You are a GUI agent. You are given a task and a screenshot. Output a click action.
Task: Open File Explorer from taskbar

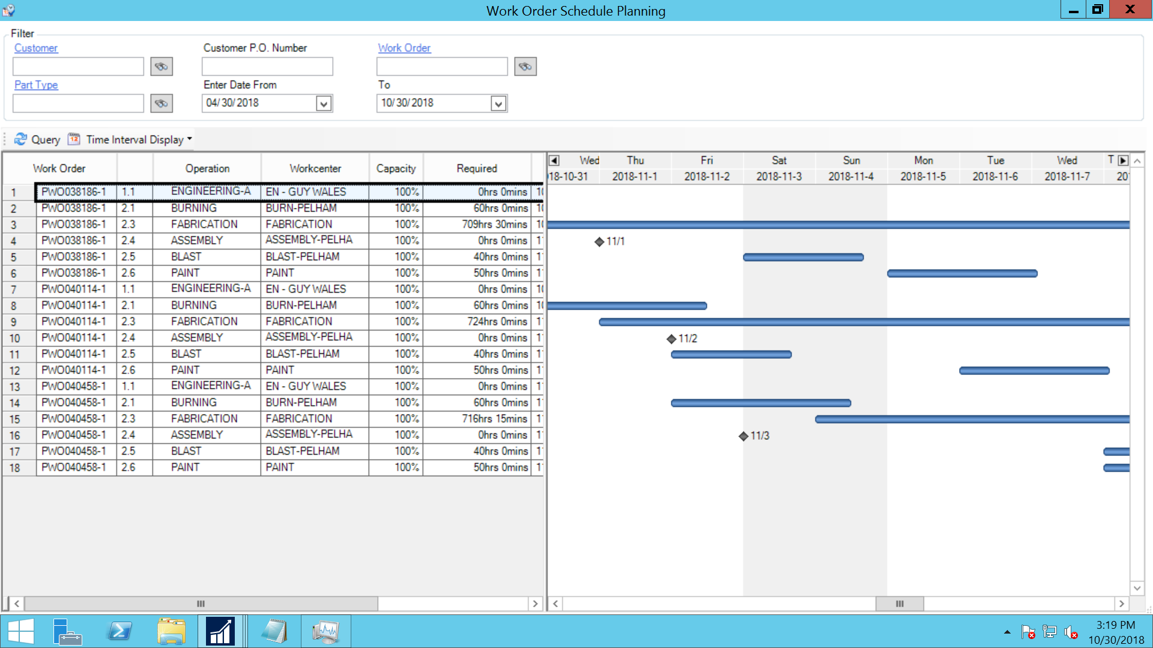pyautogui.click(x=171, y=631)
